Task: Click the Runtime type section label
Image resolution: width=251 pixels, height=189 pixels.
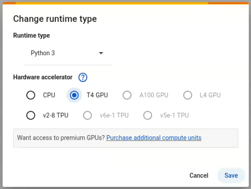Action: point(31,35)
